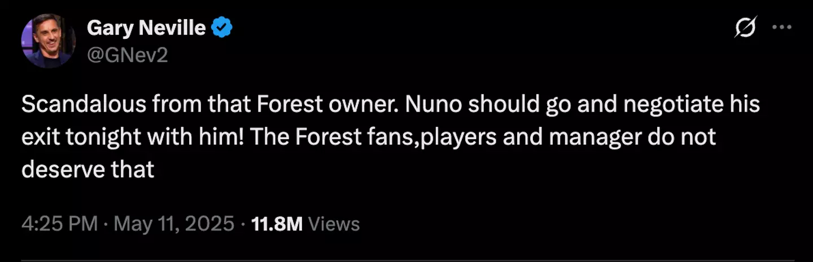Click the blue verified checkmark badge
The width and height of the screenshot is (813, 262).
[x=222, y=28]
